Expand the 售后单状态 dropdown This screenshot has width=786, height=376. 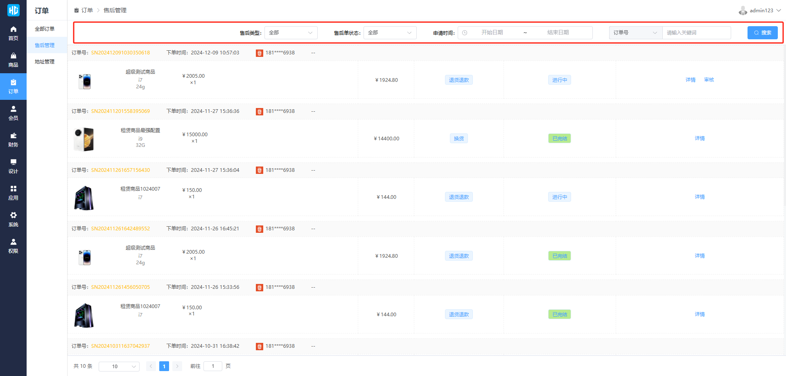pyautogui.click(x=390, y=33)
